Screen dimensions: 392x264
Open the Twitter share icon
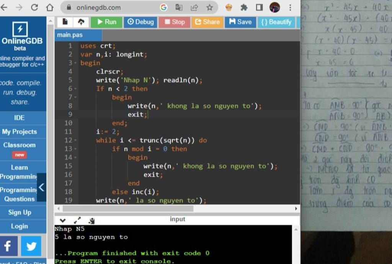click(31, 246)
